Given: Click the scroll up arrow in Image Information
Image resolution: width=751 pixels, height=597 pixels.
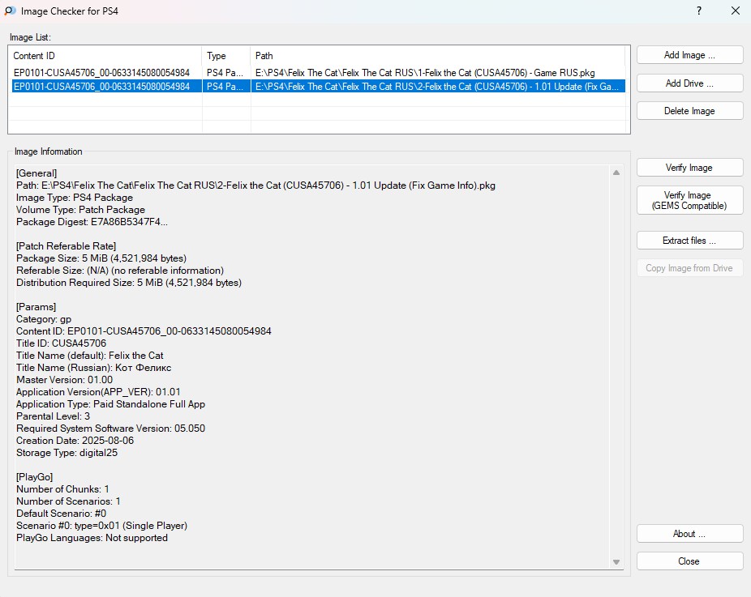Looking at the screenshot, I should 616,173.
